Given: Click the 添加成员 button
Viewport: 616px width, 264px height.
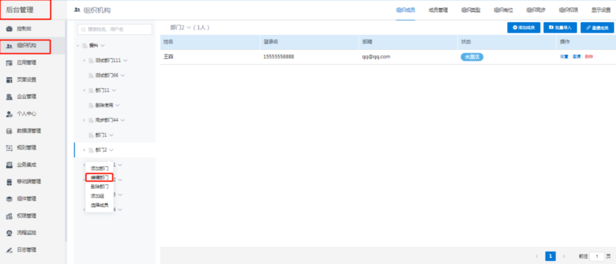Looking at the screenshot, I should (524, 28).
